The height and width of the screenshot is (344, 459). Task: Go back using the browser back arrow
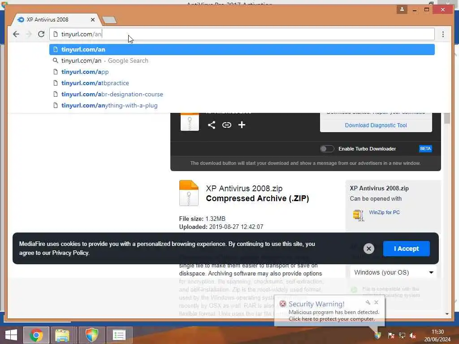(16, 34)
